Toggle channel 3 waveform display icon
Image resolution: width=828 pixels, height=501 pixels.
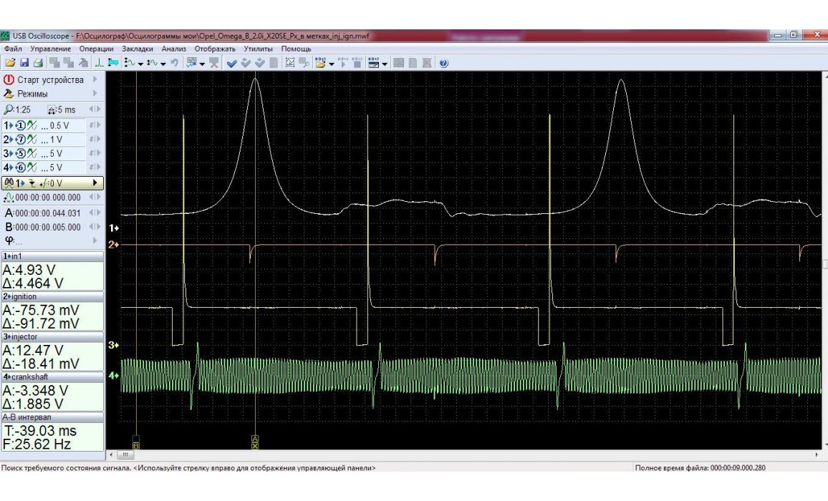click(32, 154)
